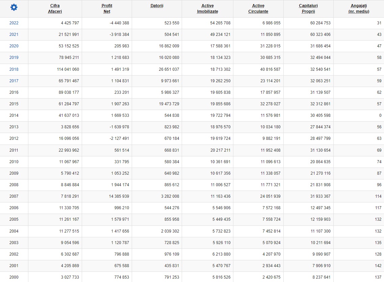Open the 2017 year link

pos(14,81)
